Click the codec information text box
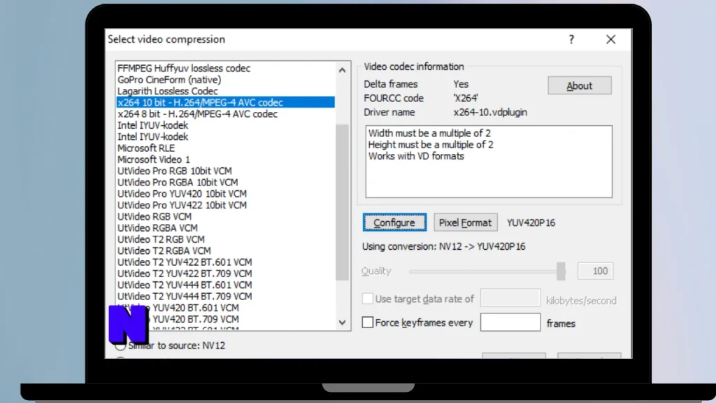Viewport: 716px width, 403px height. [489, 162]
